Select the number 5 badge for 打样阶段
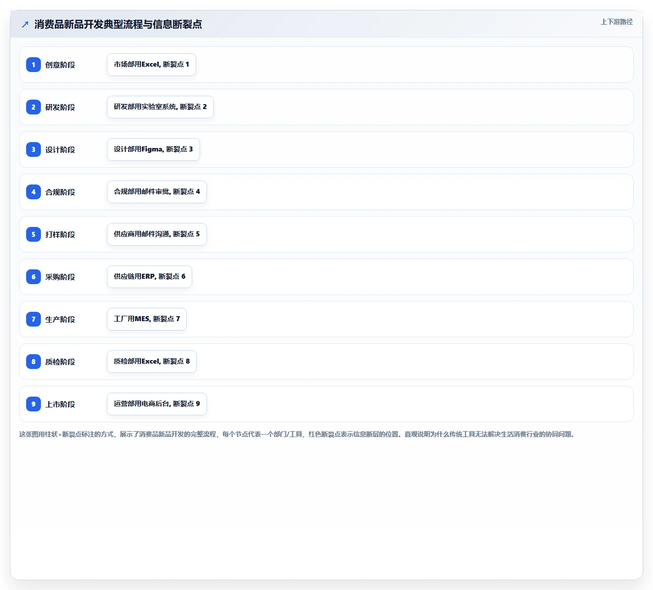Viewport: 653px width, 590px height. point(34,234)
